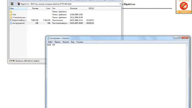Minimize the Notepad window
The height and width of the screenshot is (108, 192).
[175, 37]
